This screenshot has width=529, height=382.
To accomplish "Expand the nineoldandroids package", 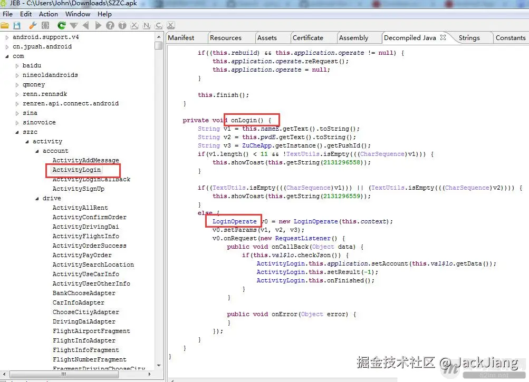I will point(17,75).
